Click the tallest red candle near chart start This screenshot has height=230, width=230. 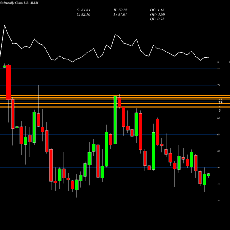[8, 82]
